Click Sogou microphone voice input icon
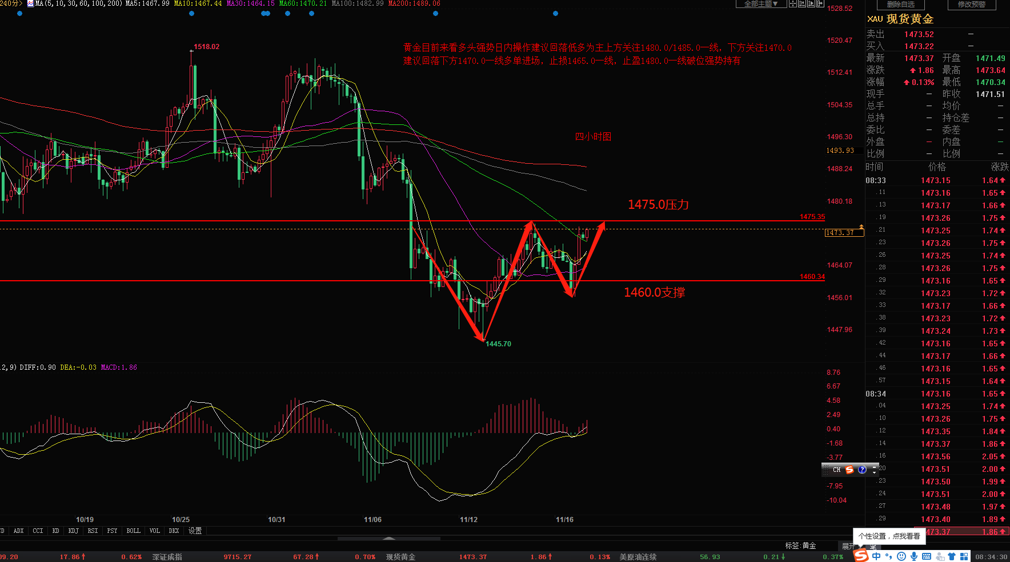 [x=914, y=556]
